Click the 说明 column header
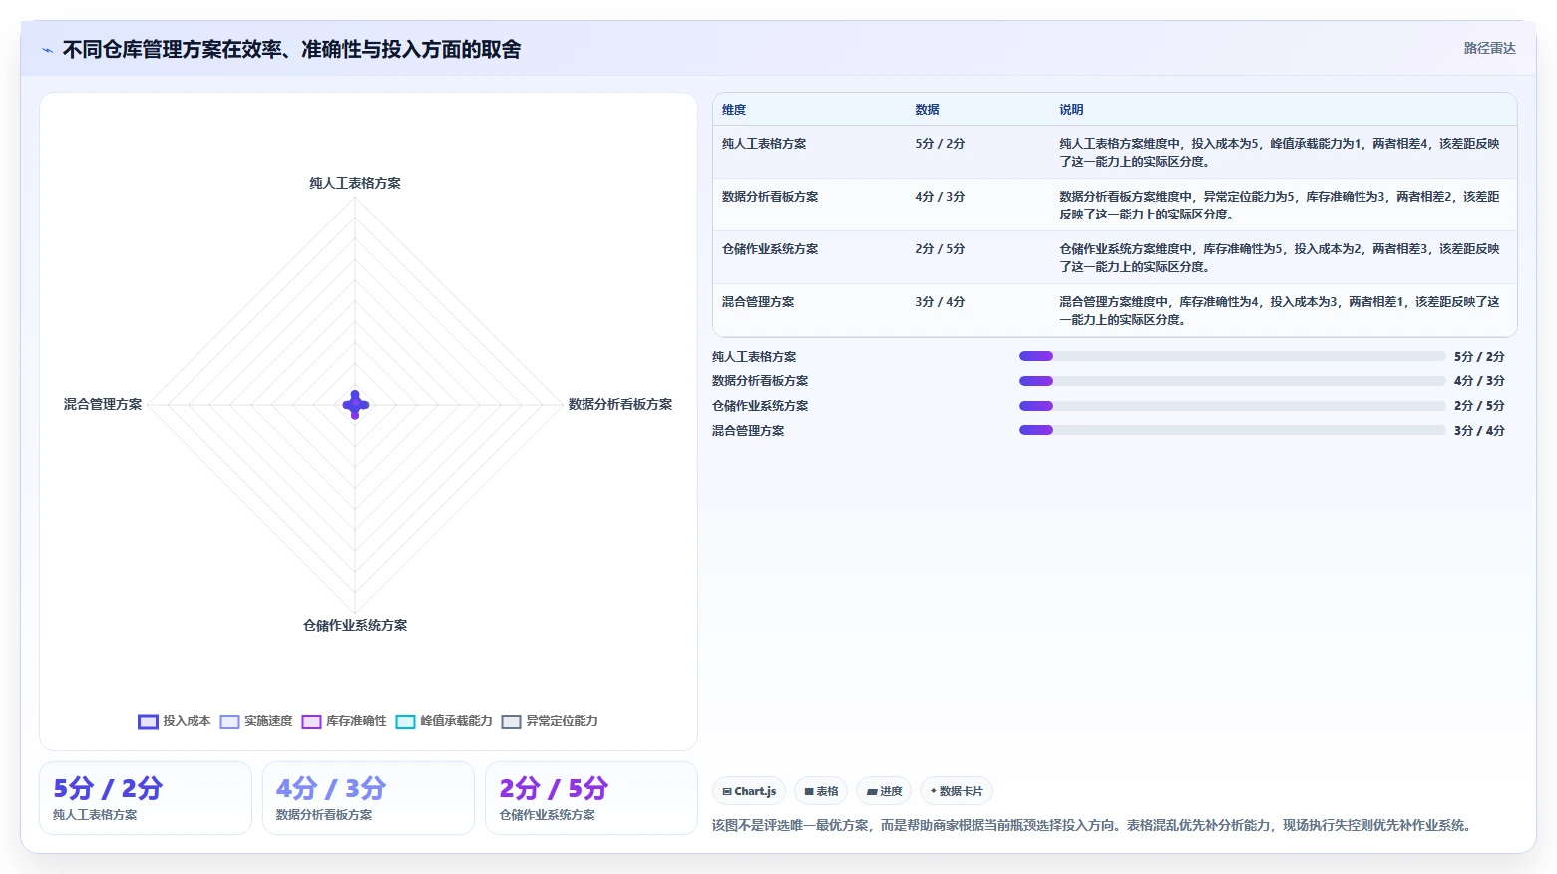 pos(1071,110)
